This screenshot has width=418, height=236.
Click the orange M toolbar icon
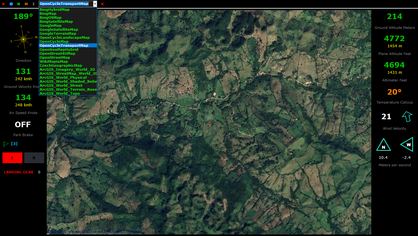coord(26,4)
